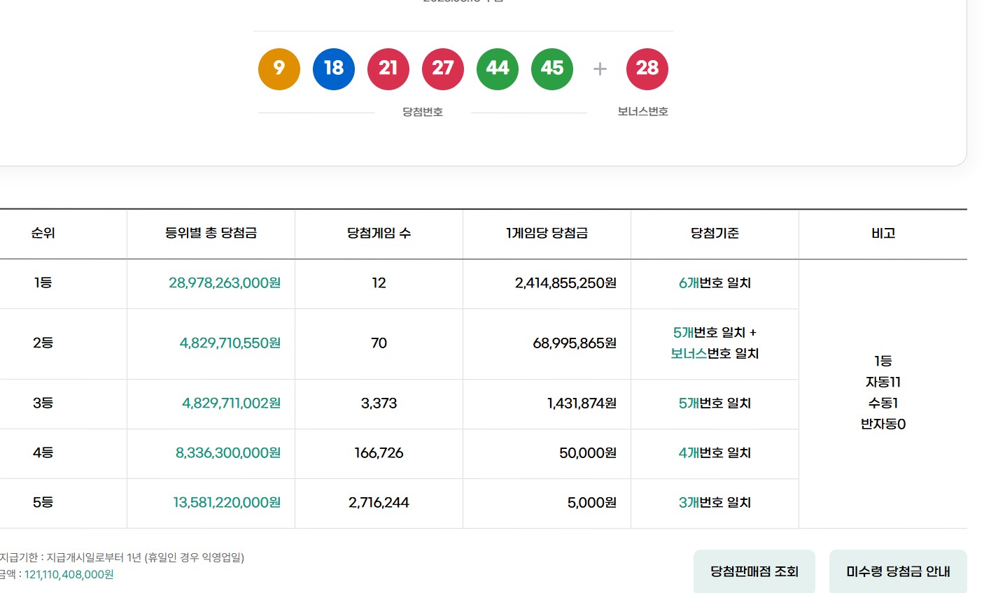Click the 자동11 remark text
The width and height of the screenshot is (991, 593).
tap(883, 383)
